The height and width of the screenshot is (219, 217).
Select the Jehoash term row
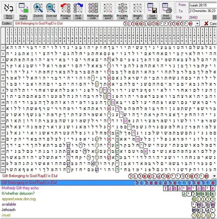[x=108, y=210]
